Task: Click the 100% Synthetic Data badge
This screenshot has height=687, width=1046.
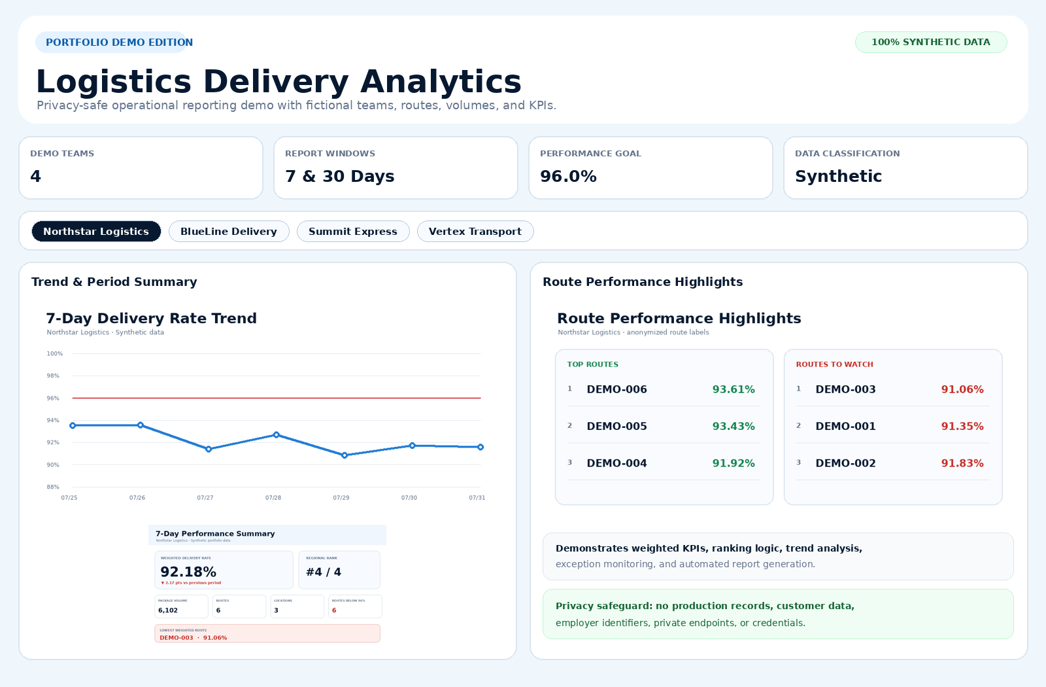Action: tap(931, 43)
